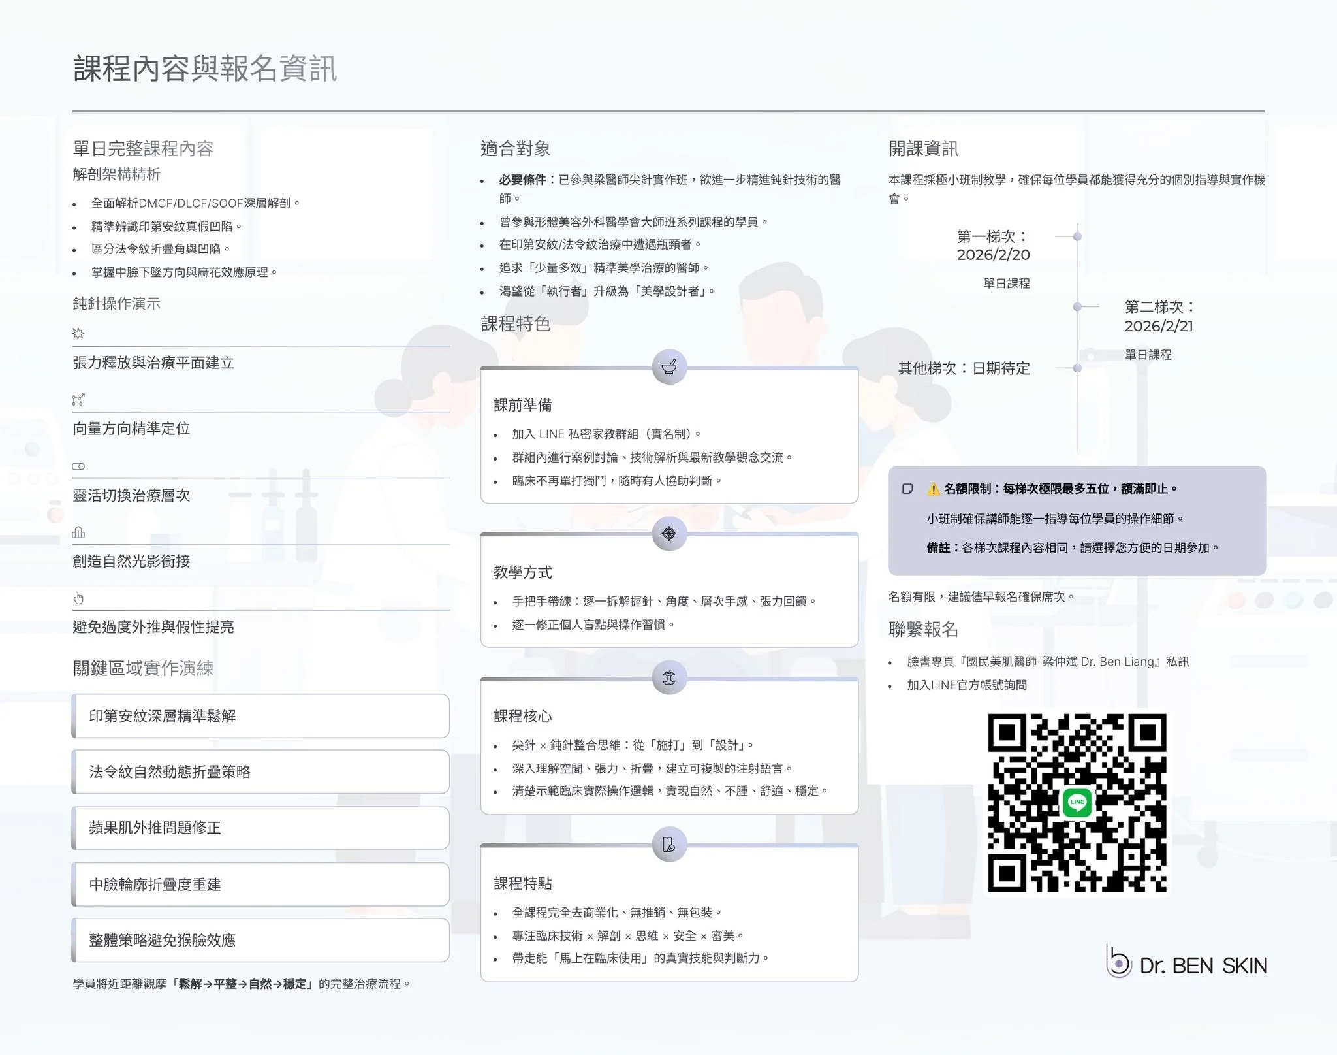Click the Dr. BEN SKIN logo mark
This screenshot has height=1055, width=1337.
point(1118,962)
